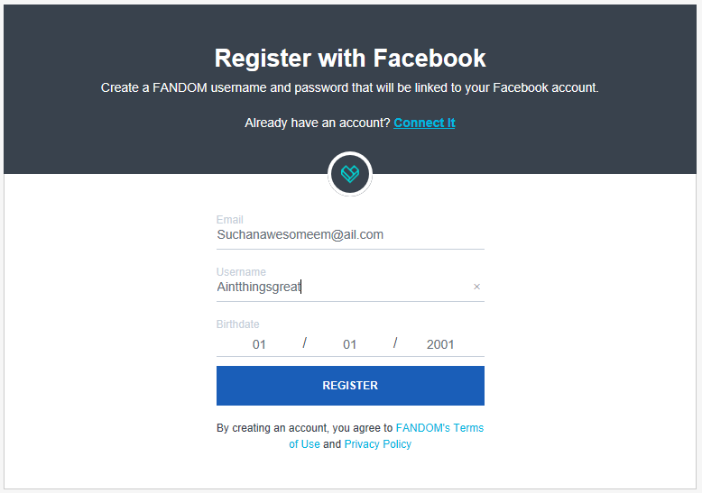Click the first slash separator in Birthdate
The image size is (702, 493).
coord(305,343)
